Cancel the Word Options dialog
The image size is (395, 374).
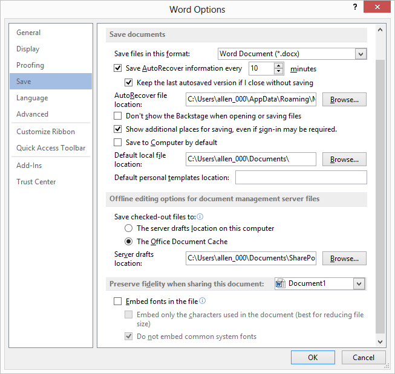coord(364,358)
